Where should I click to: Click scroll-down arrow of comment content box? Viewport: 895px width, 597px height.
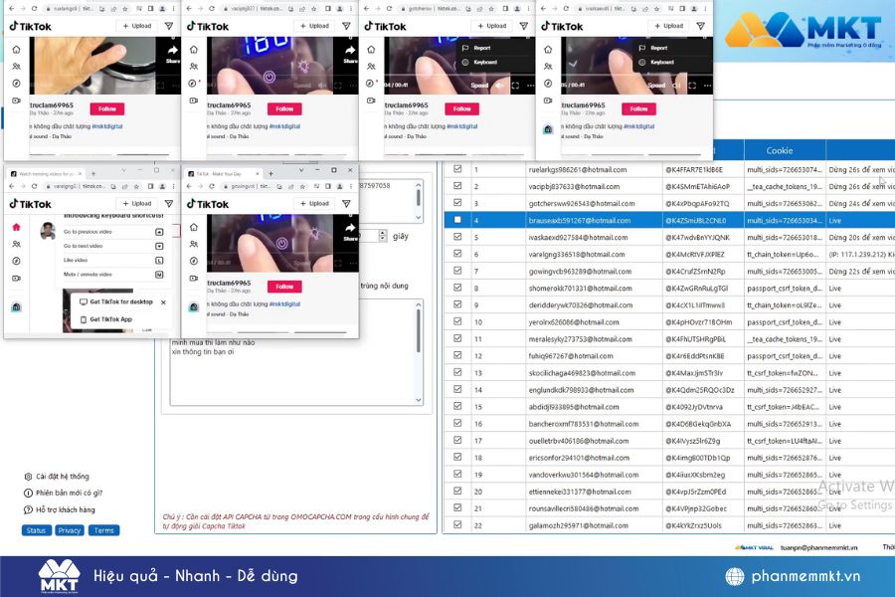(419, 400)
